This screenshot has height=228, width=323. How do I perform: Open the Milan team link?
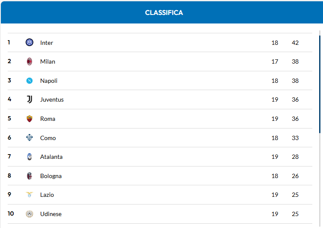47,61
